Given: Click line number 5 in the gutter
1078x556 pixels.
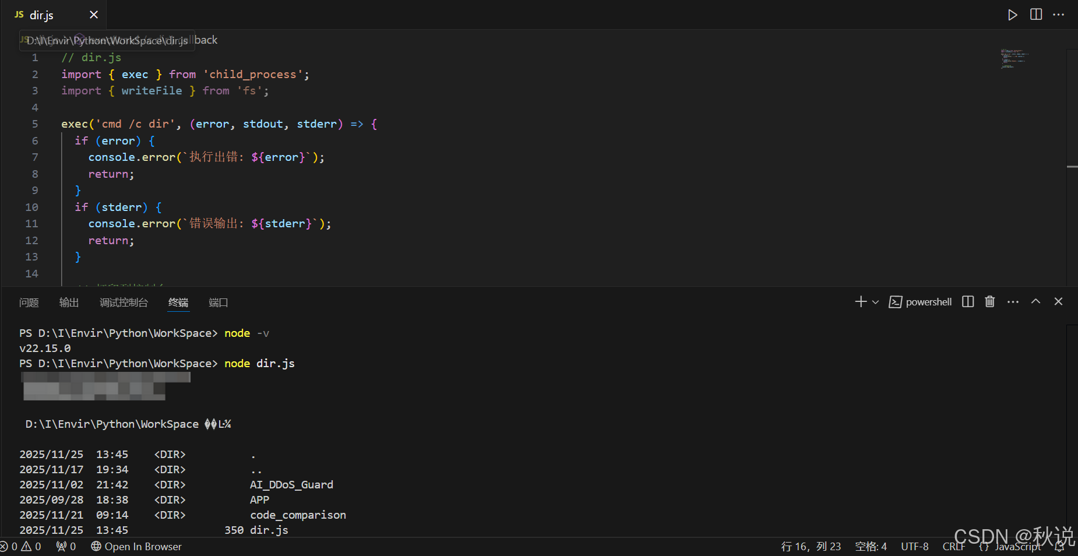Looking at the screenshot, I should (x=35, y=124).
